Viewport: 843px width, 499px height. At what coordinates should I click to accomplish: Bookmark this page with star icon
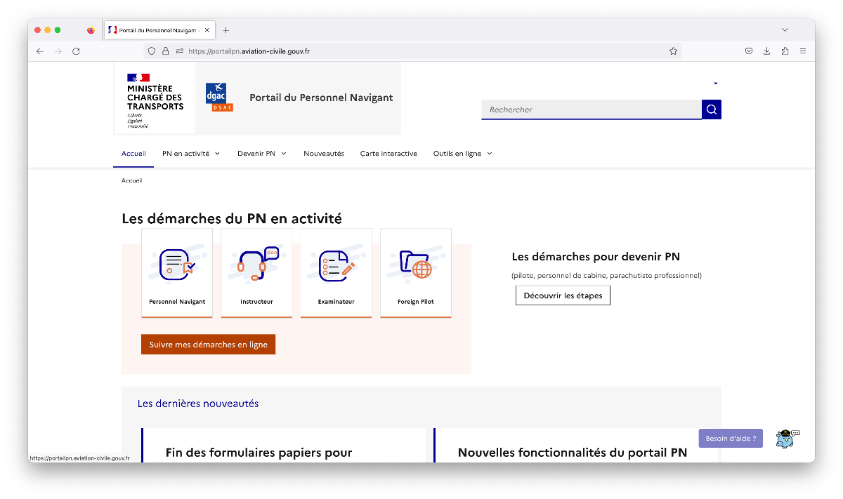pos(673,51)
